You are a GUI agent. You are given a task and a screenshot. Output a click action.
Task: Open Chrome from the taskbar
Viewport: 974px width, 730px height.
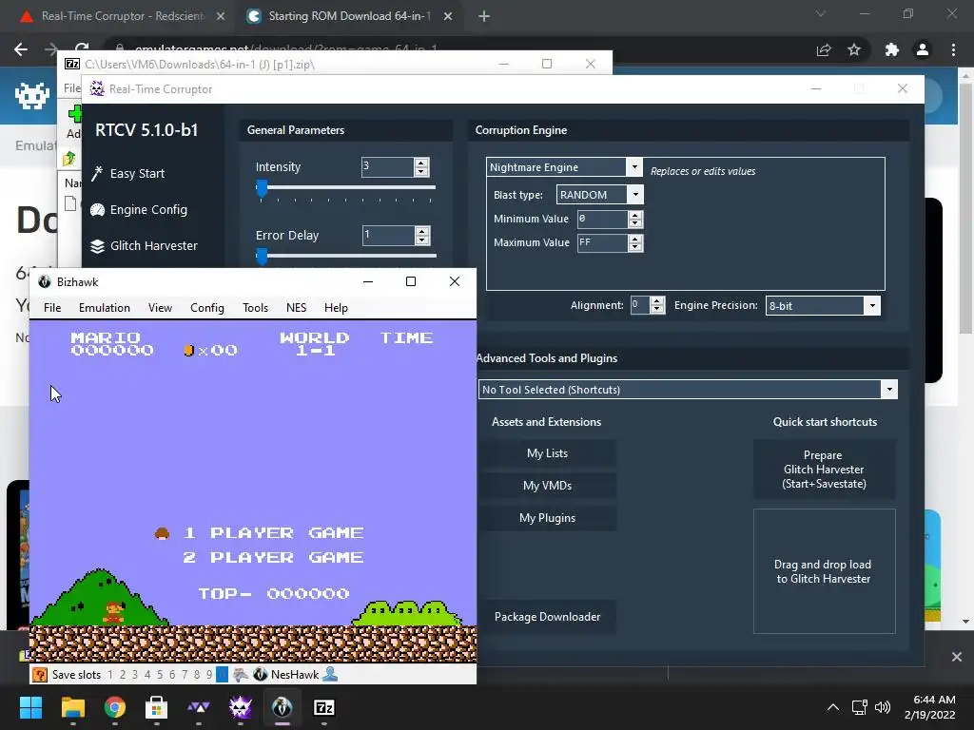tap(115, 707)
